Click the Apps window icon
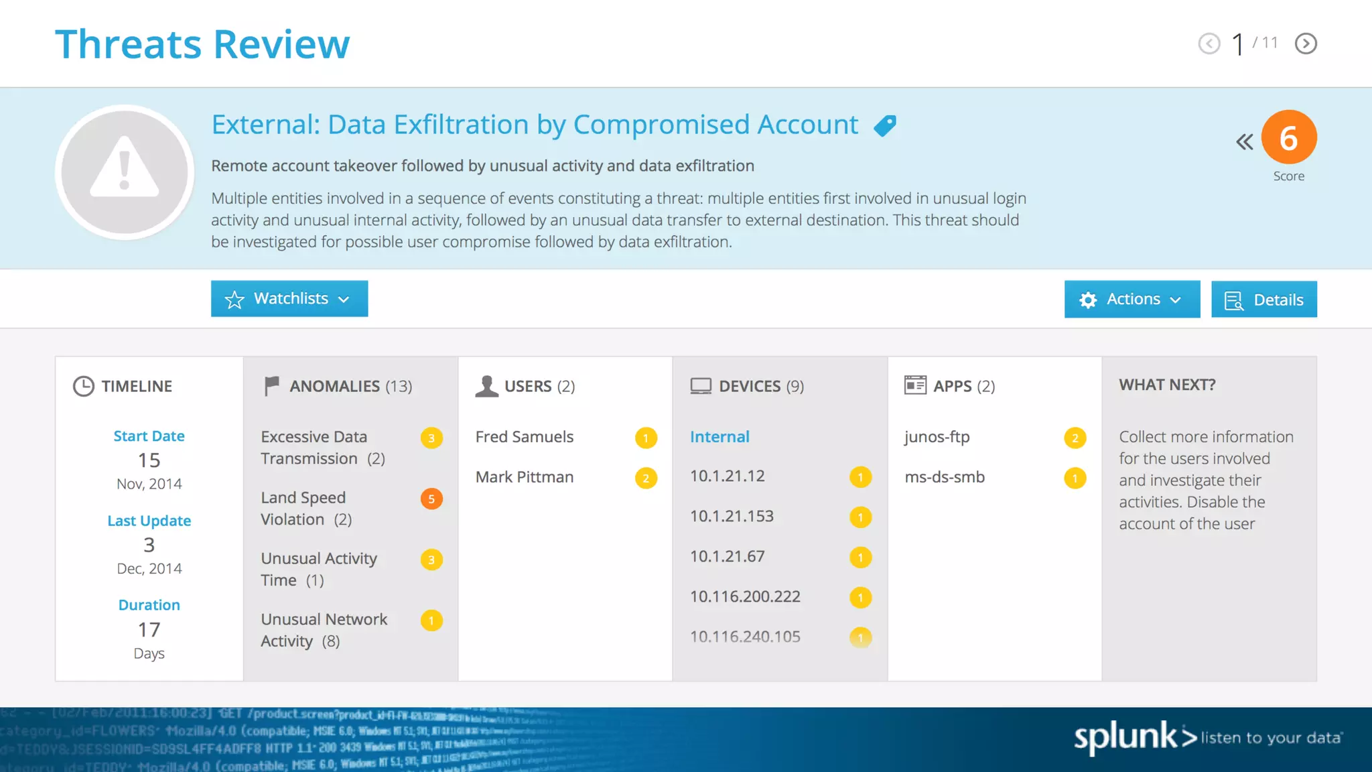This screenshot has height=772, width=1372. (915, 385)
